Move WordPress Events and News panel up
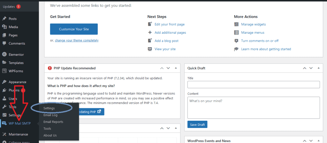 click(305, 141)
